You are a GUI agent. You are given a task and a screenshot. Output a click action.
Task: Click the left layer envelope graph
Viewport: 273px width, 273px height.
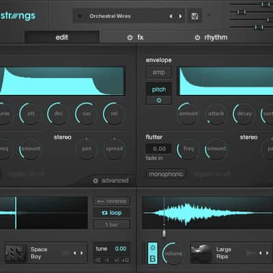[x=62, y=81]
